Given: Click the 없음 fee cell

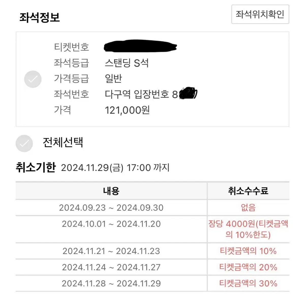Looking at the screenshot, I should 248,208.
